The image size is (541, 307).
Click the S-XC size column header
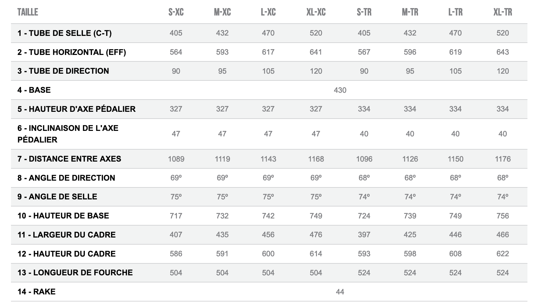(176, 12)
